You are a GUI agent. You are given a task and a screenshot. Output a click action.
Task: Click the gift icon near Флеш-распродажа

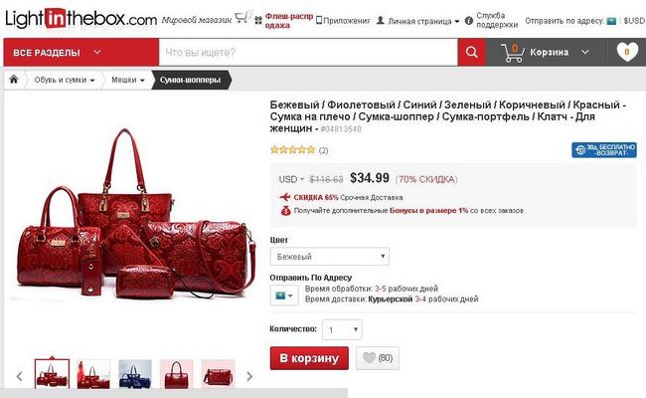258,20
